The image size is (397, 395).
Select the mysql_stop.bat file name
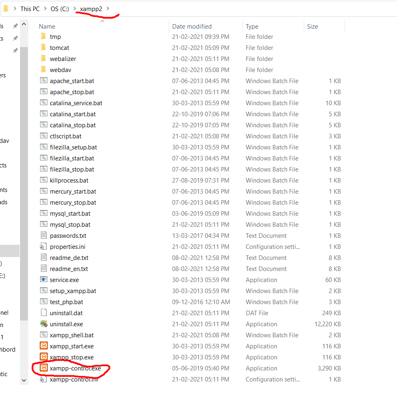coord(70,224)
